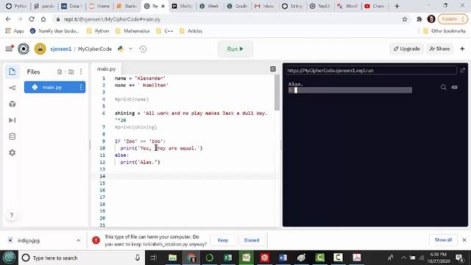Open the Replit hamburger menu
Viewport: 471px width, 265px height.
(9, 49)
